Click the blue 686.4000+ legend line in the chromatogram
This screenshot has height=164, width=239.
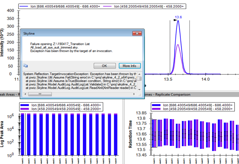coord(26,6)
